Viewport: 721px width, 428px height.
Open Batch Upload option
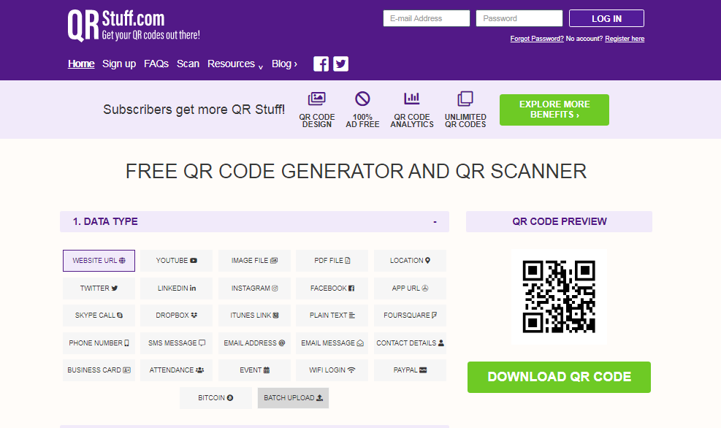pyautogui.click(x=294, y=398)
